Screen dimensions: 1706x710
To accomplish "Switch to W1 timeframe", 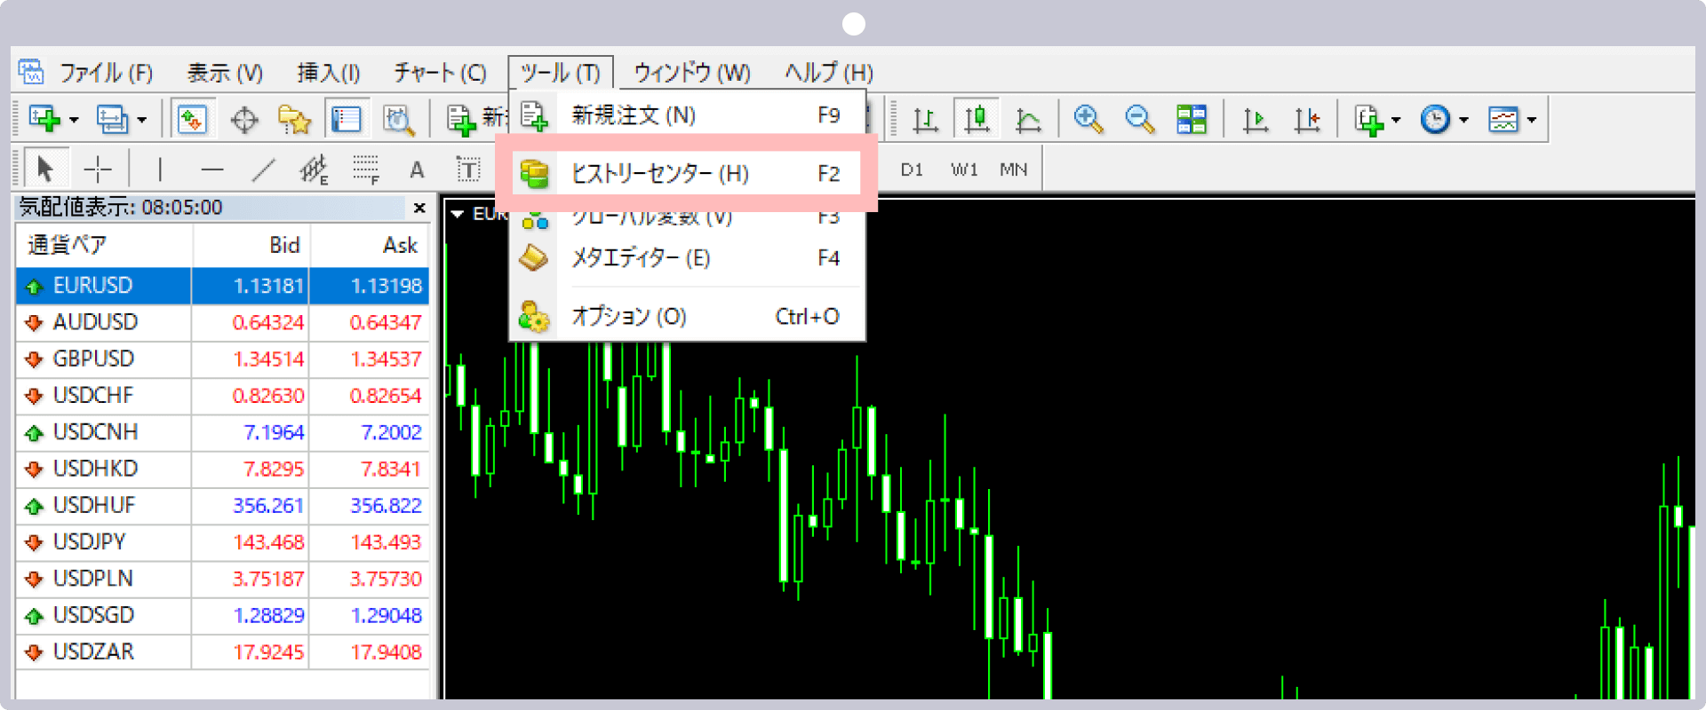I will 964,170.
